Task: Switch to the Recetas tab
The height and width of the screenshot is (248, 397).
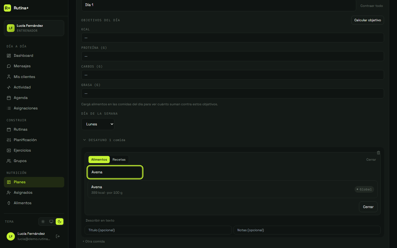Action: (x=119, y=160)
